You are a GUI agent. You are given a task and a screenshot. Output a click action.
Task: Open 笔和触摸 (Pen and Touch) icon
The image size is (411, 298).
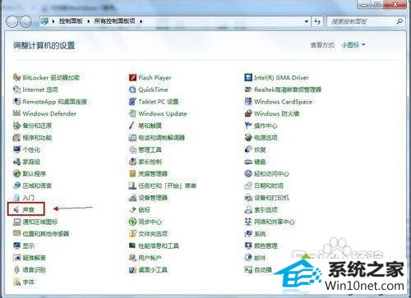pyautogui.click(x=132, y=126)
